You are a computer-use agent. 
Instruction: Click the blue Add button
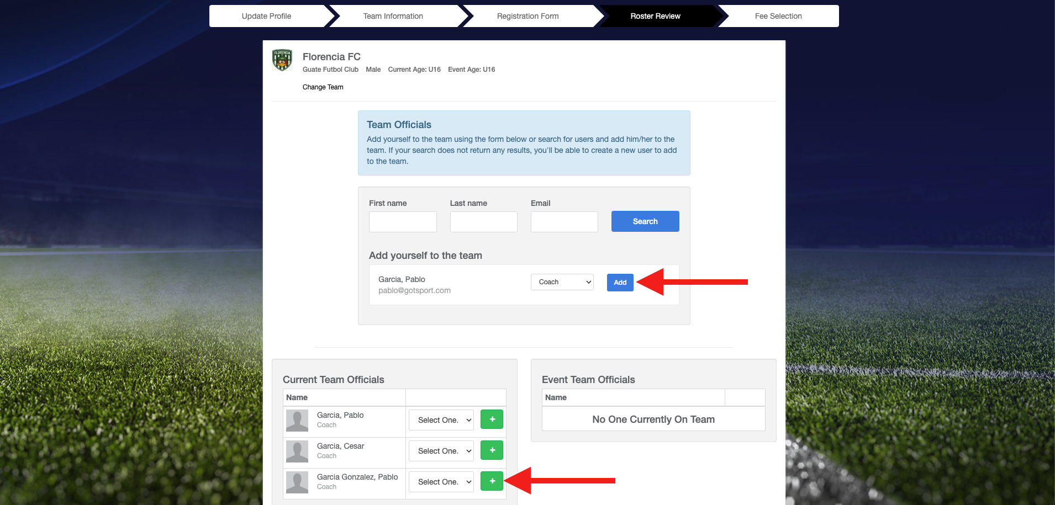click(620, 283)
